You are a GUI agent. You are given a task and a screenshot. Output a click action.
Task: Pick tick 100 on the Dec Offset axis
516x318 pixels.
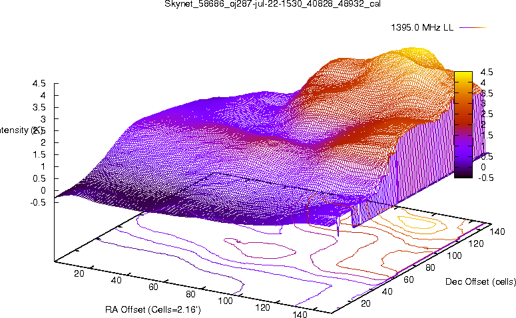454,255
